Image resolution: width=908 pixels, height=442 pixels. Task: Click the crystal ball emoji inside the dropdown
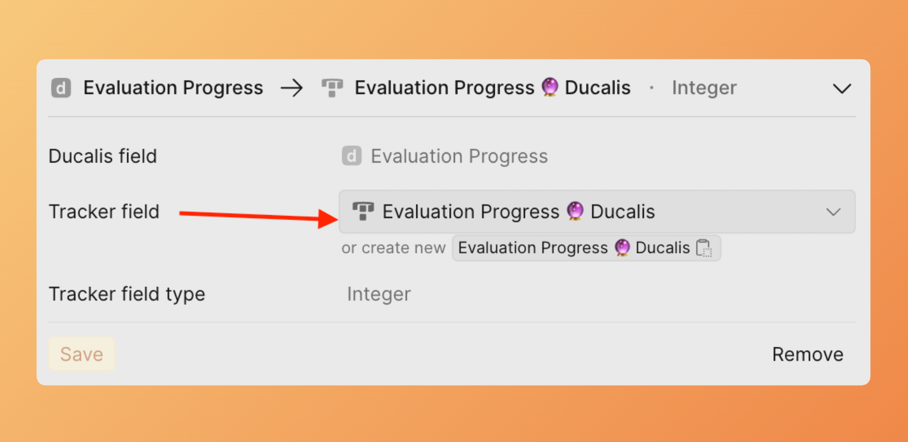(575, 211)
